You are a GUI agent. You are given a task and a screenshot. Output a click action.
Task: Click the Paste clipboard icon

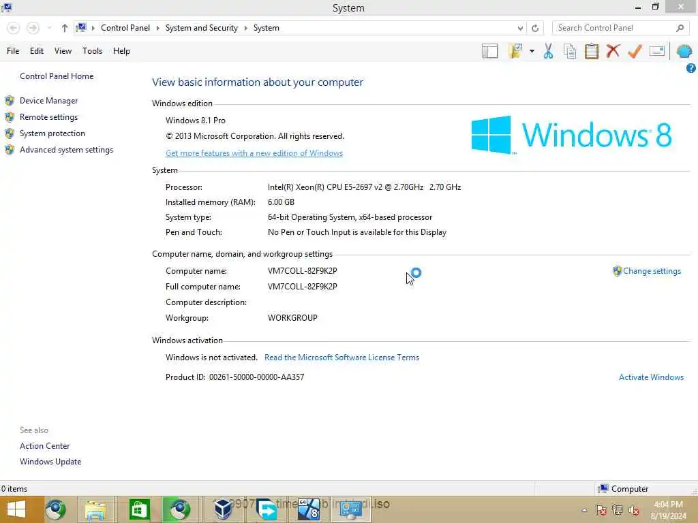[592, 51]
